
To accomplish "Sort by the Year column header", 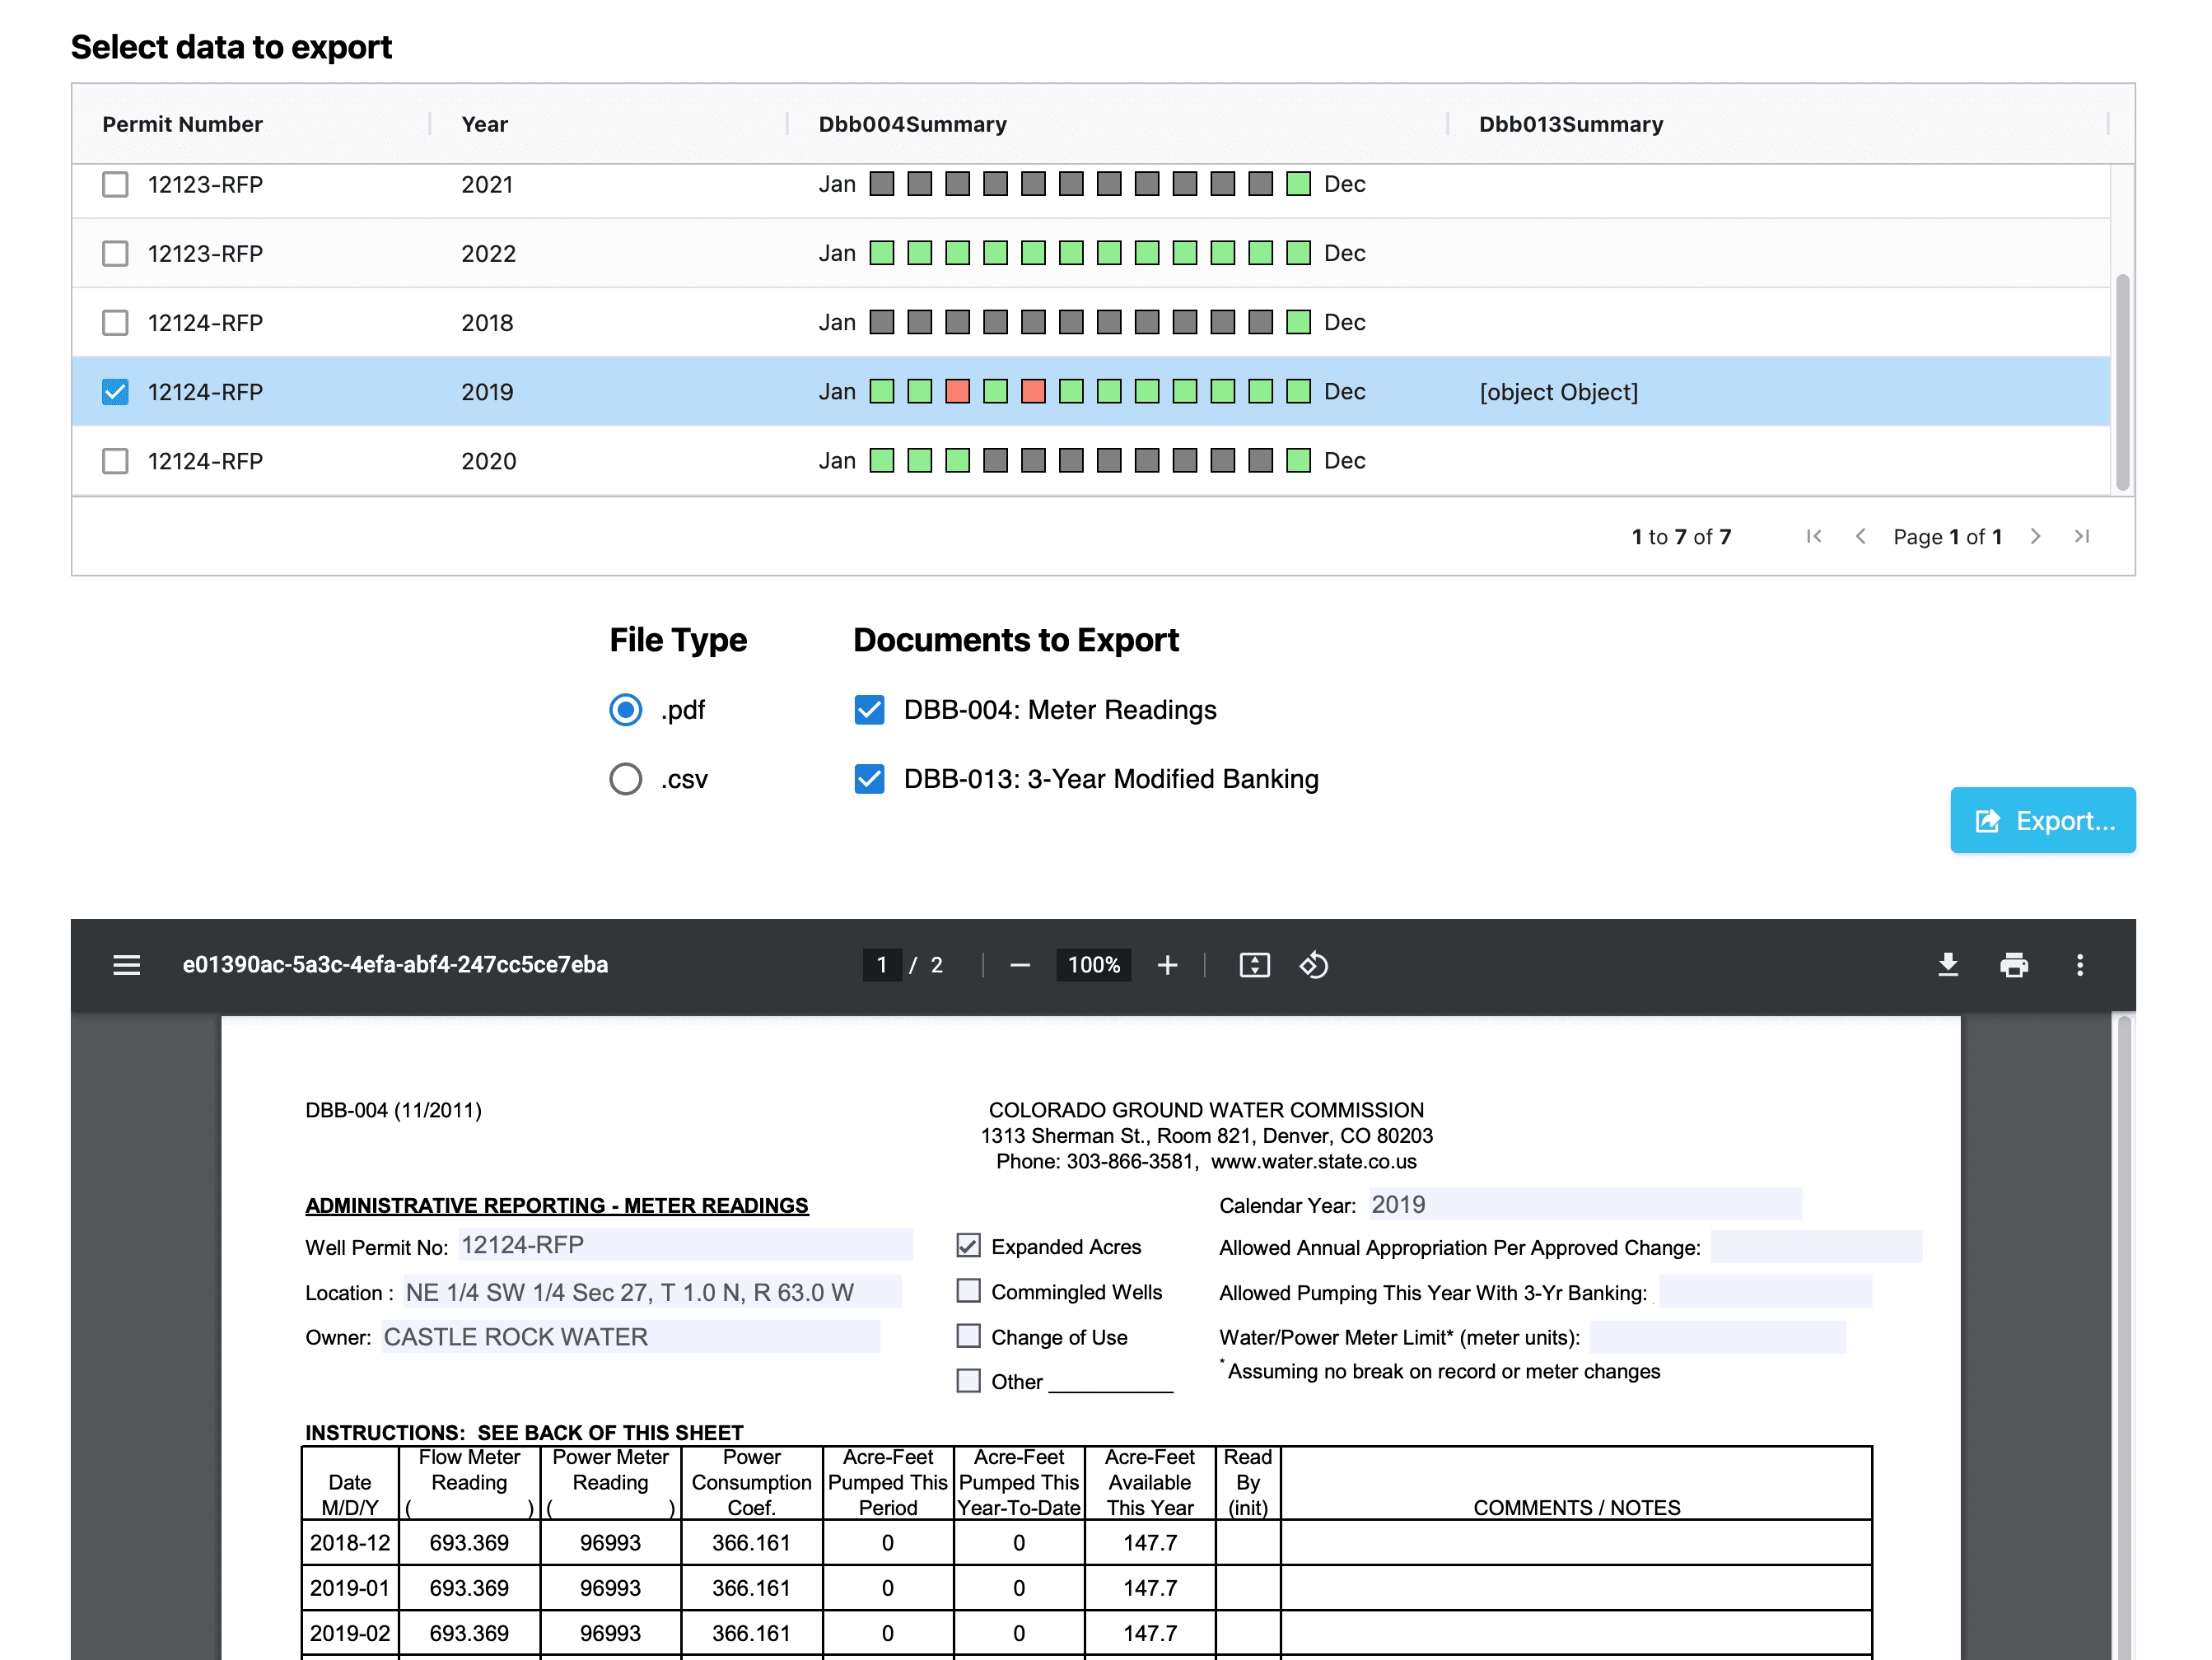I will [x=484, y=124].
